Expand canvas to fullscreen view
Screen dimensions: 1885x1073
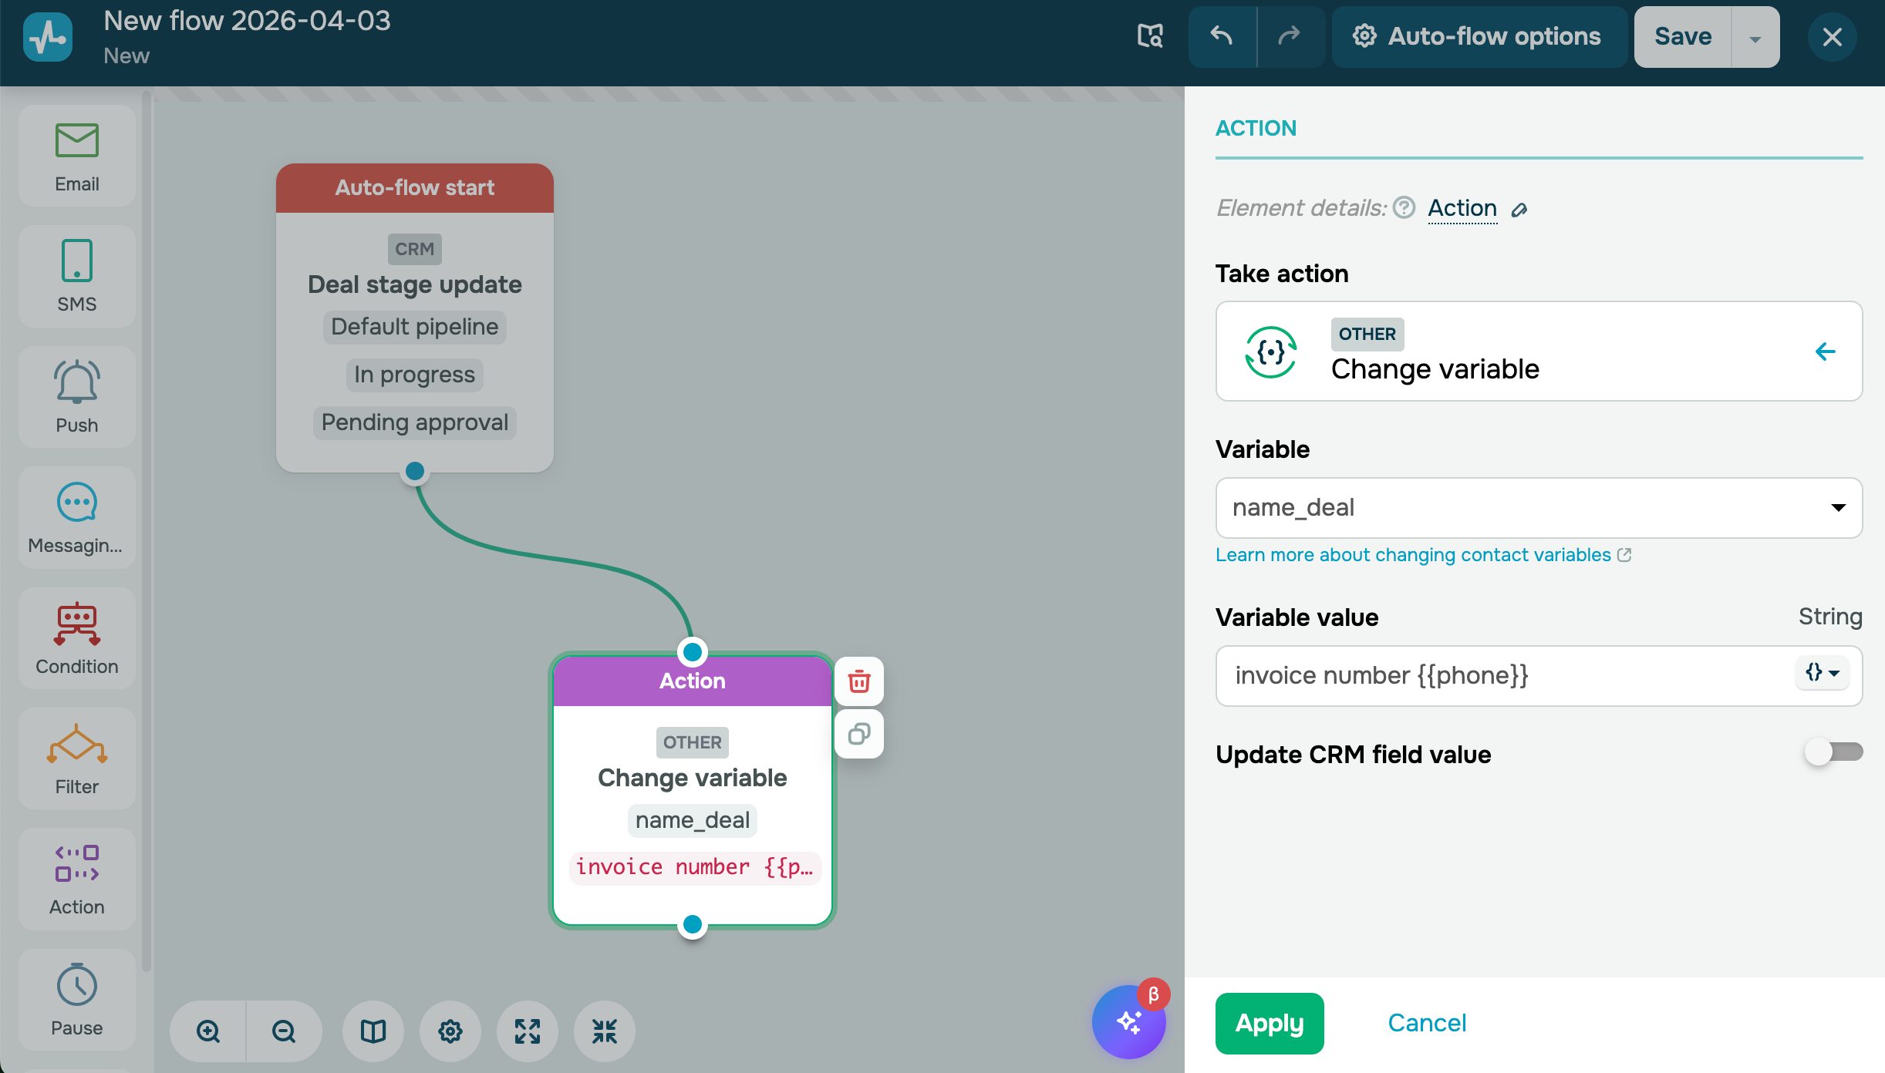[528, 1031]
